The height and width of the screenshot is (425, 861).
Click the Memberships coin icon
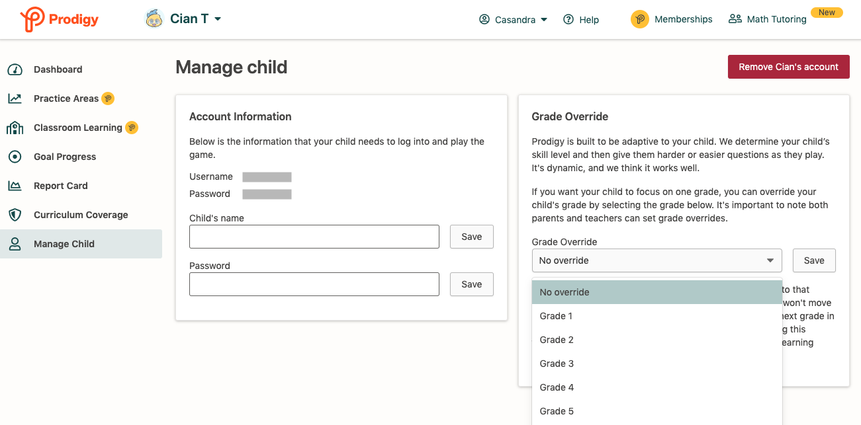click(x=639, y=19)
